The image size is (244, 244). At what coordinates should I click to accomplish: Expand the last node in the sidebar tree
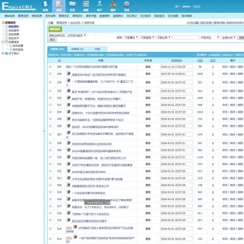click(x=3, y=53)
